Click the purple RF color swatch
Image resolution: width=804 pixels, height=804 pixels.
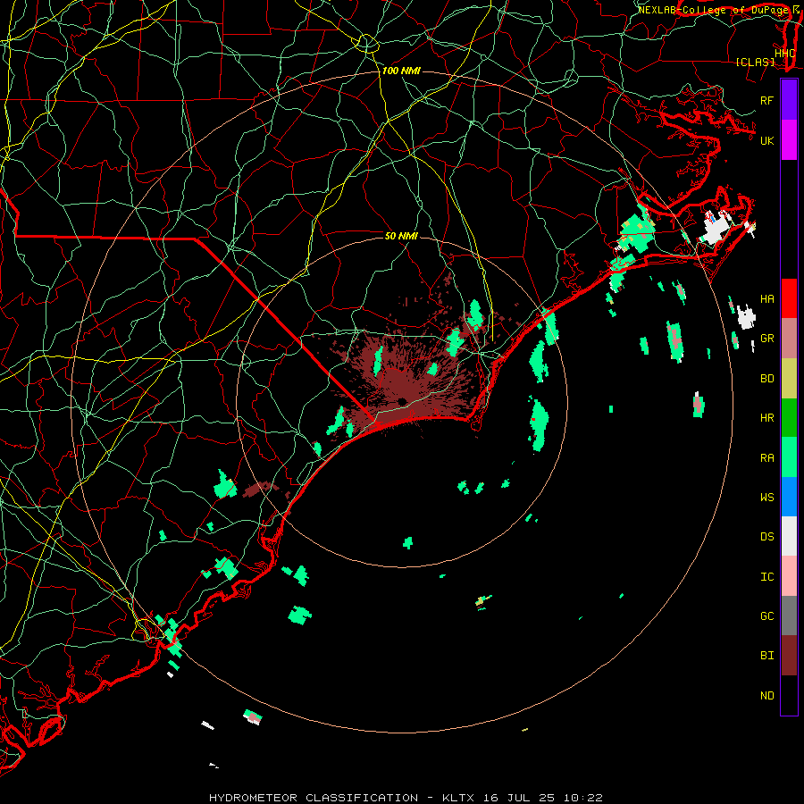[x=789, y=100]
